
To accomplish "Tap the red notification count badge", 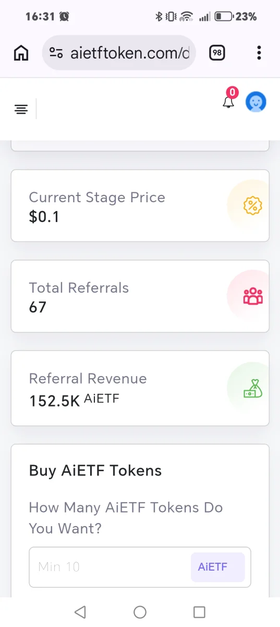I will click(232, 93).
